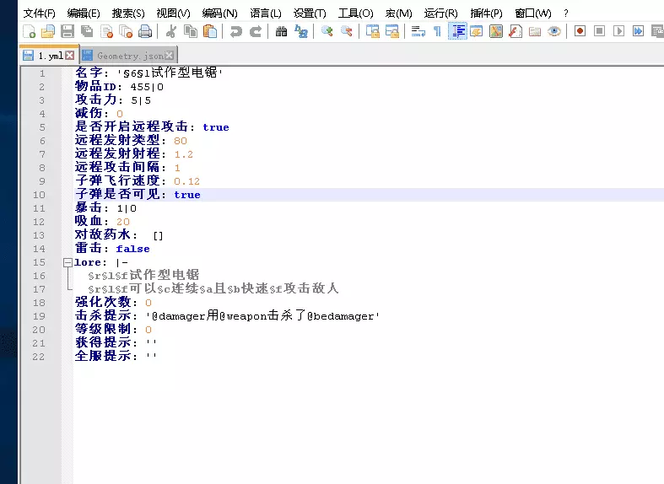664x484 pixels.
Task: Click line number 10 in the margin
Action: pyautogui.click(x=39, y=195)
